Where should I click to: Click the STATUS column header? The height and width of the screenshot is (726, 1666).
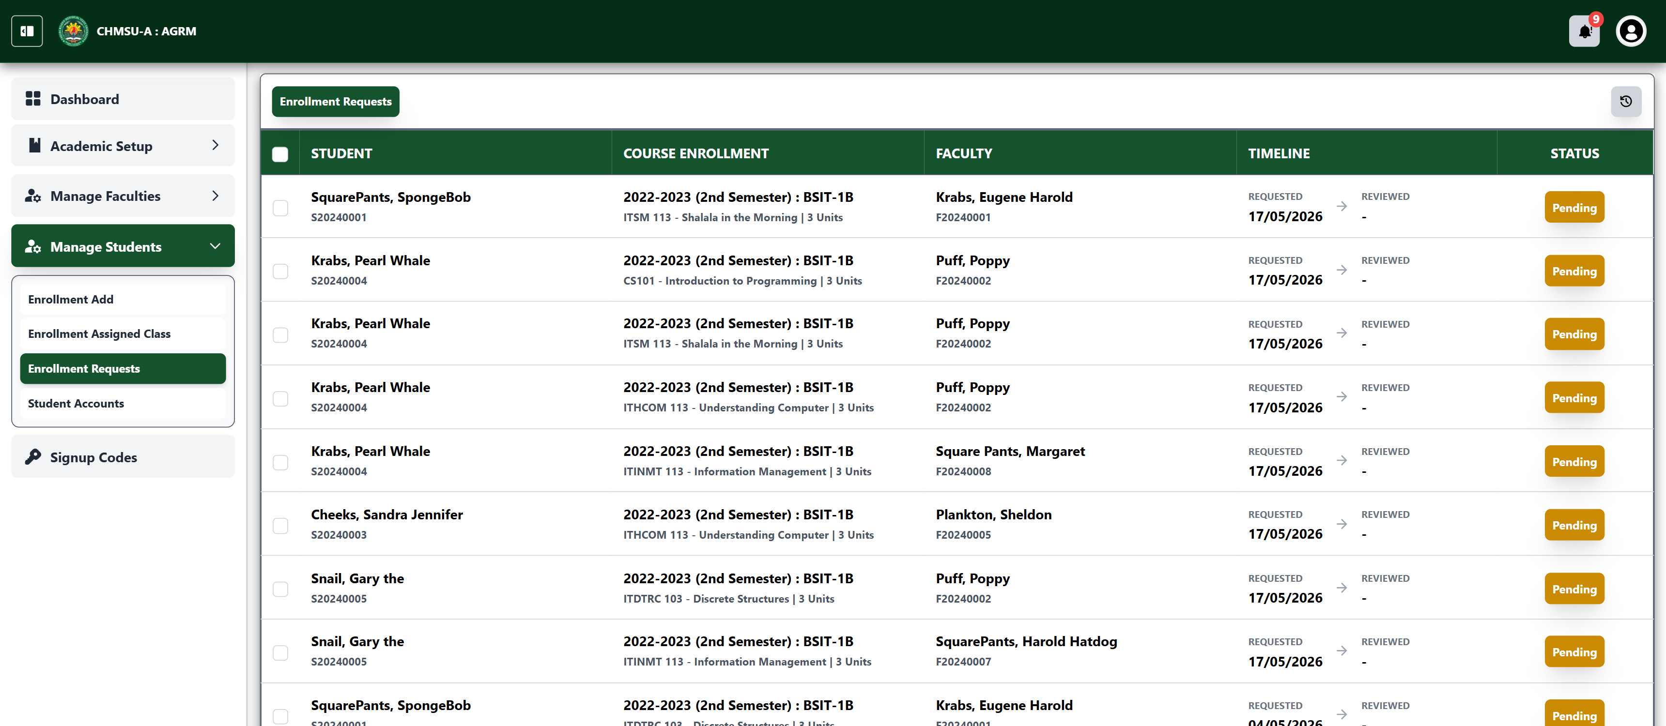tap(1574, 153)
